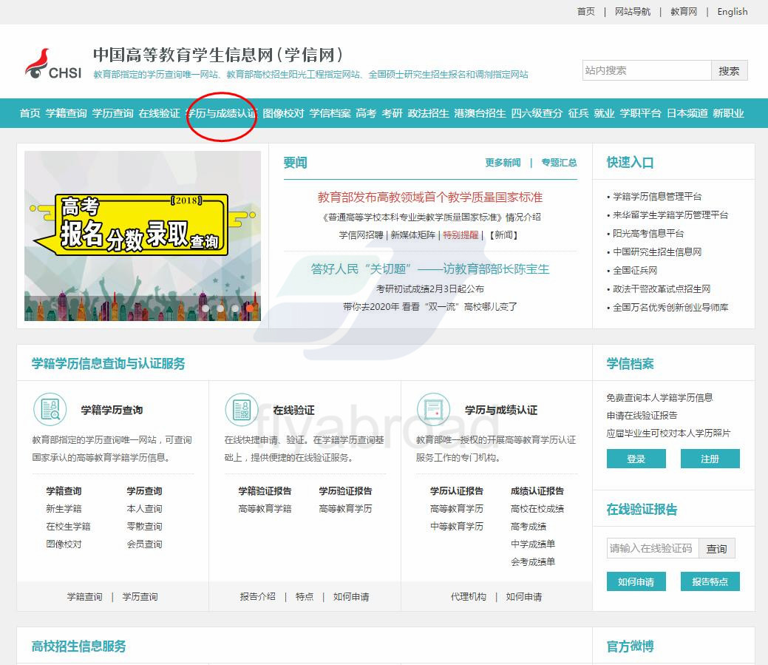This screenshot has height=665, width=768.
Task: Open the 高考 navigation menu item
Action: click(x=366, y=113)
